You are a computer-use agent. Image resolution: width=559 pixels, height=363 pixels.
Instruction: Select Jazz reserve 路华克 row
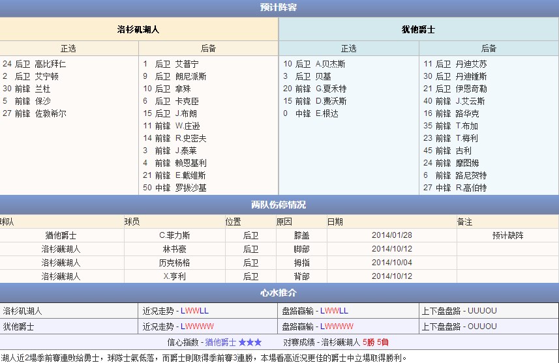point(451,113)
